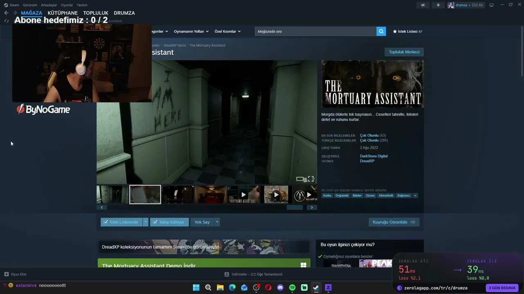The height and width of the screenshot is (294, 524).
Task: Open Spotify from the taskbar
Action: (292, 287)
